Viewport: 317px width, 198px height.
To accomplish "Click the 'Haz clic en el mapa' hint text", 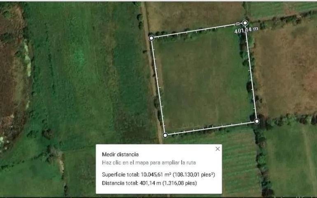I will (149, 163).
